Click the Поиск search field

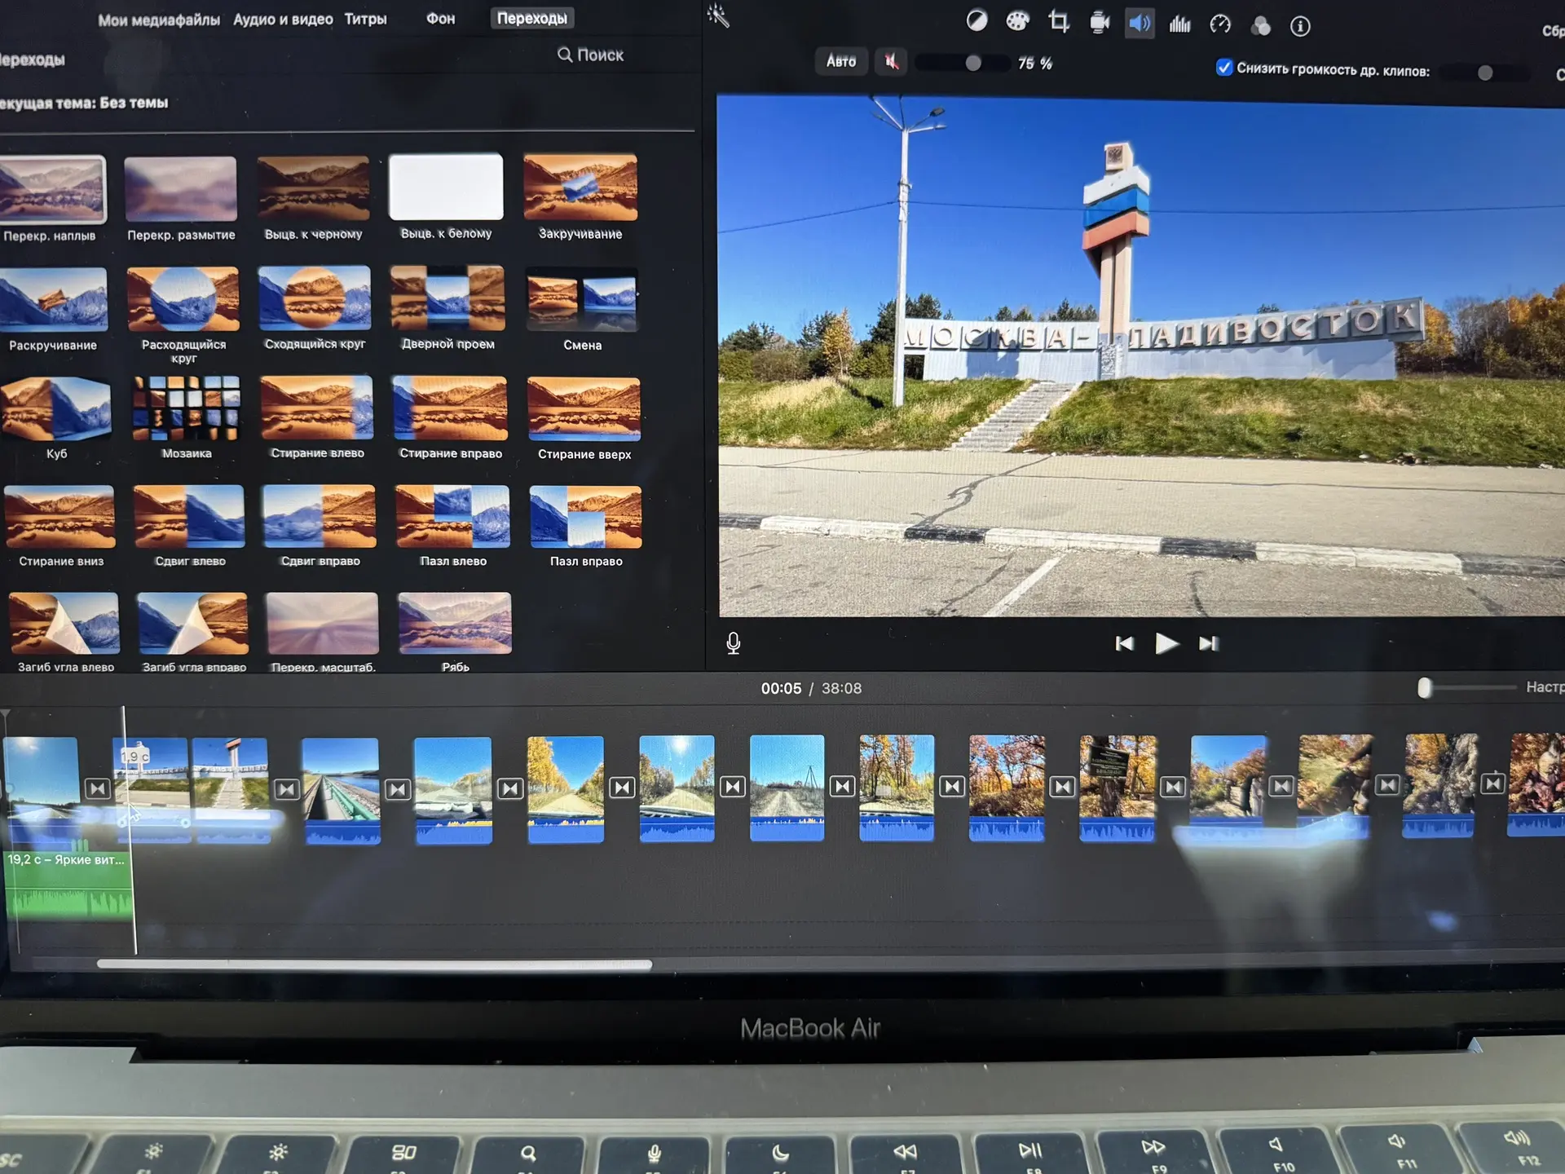pyautogui.click(x=591, y=55)
